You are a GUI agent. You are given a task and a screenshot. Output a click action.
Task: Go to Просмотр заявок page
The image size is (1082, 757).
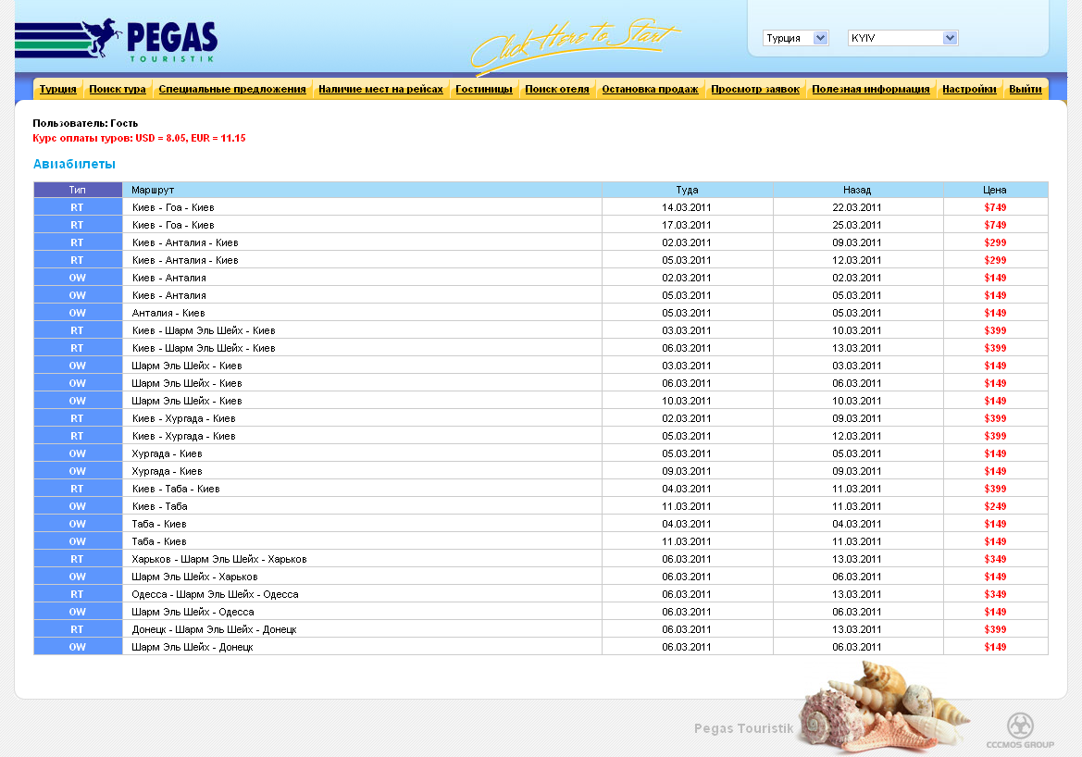[x=755, y=89]
